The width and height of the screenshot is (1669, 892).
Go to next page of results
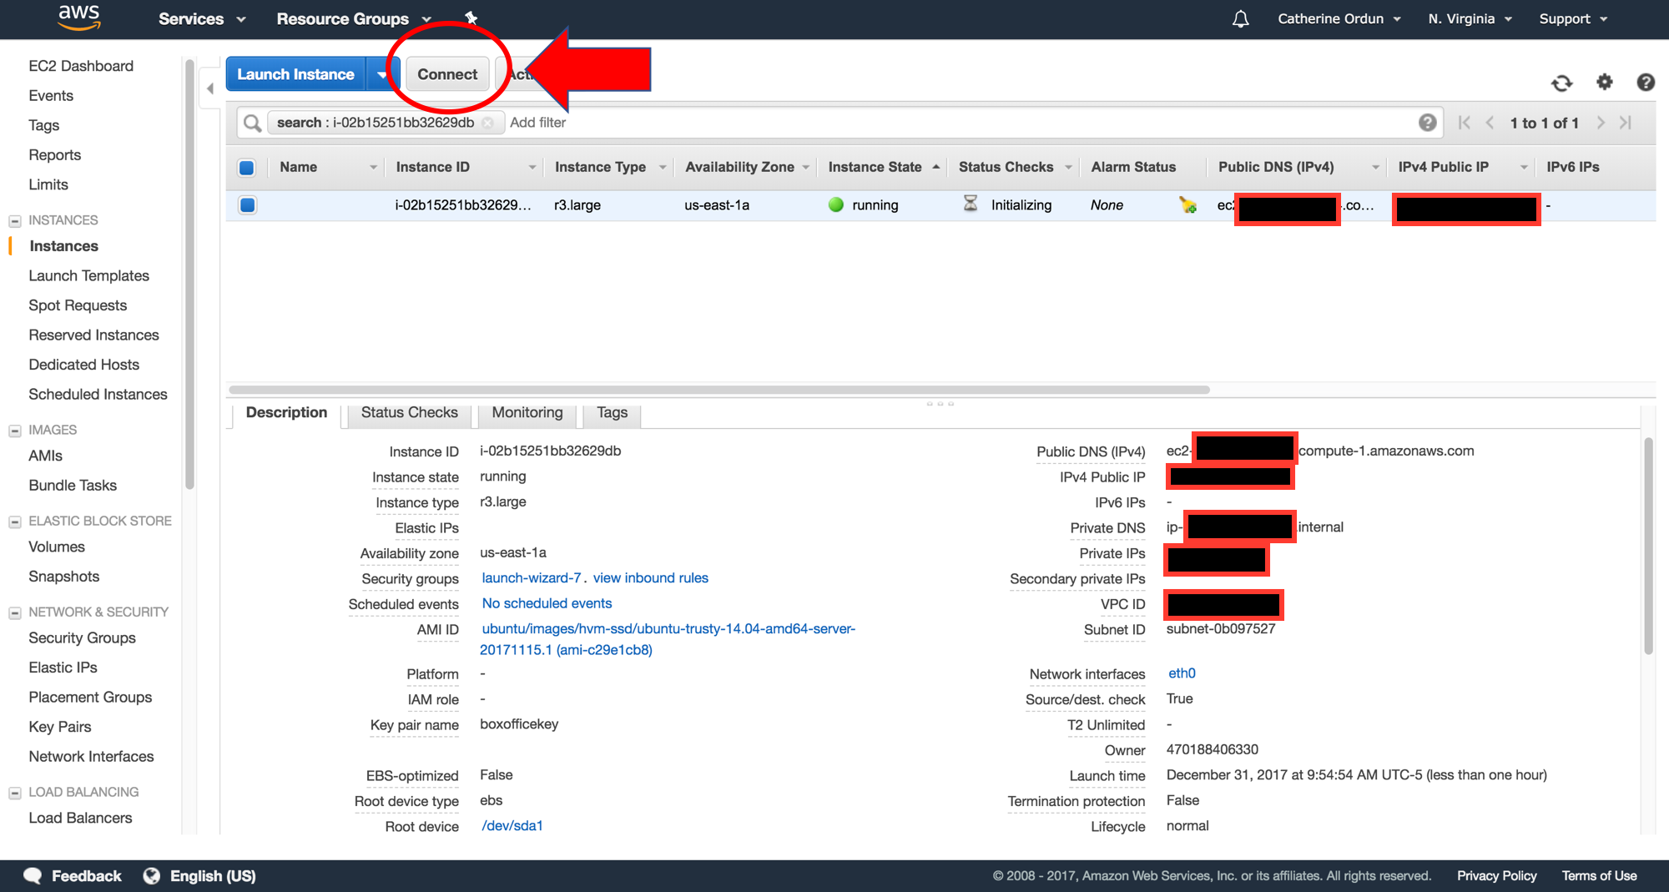[x=1601, y=123]
